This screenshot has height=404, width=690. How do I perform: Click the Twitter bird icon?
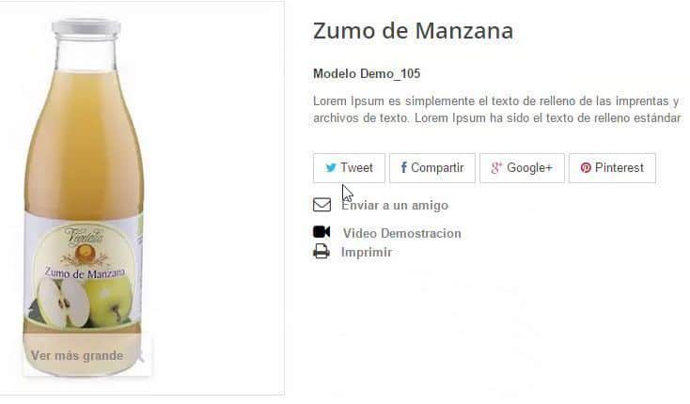(x=331, y=168)
